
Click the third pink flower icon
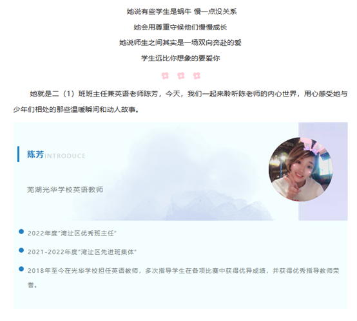click(197, 76)
